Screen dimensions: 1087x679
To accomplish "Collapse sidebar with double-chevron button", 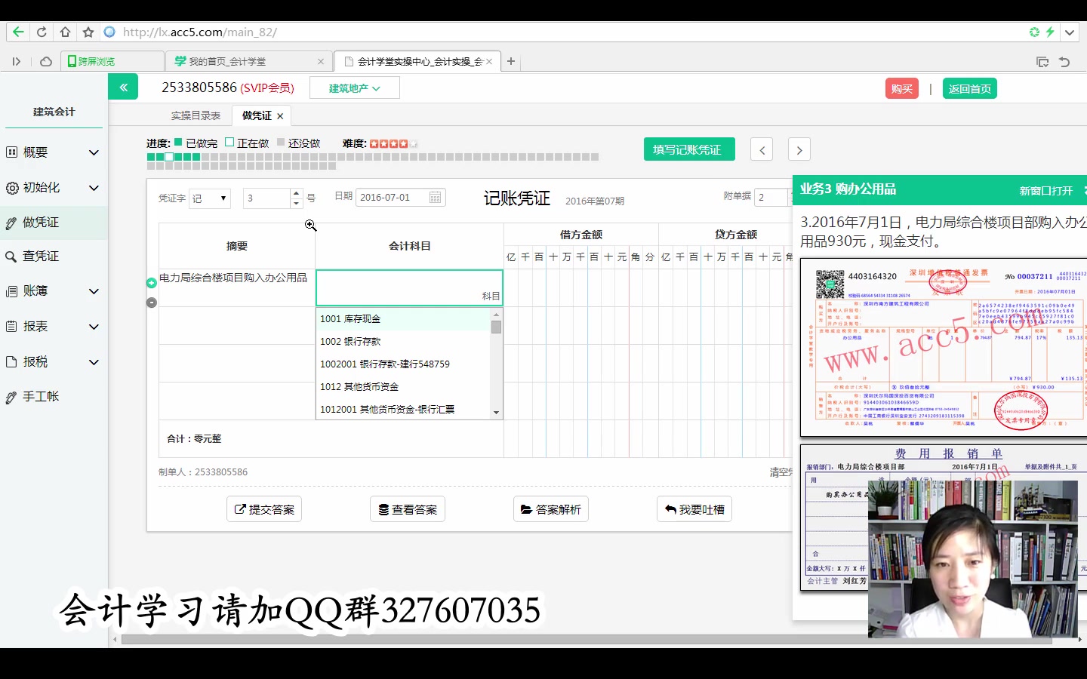I will (124, 87).
